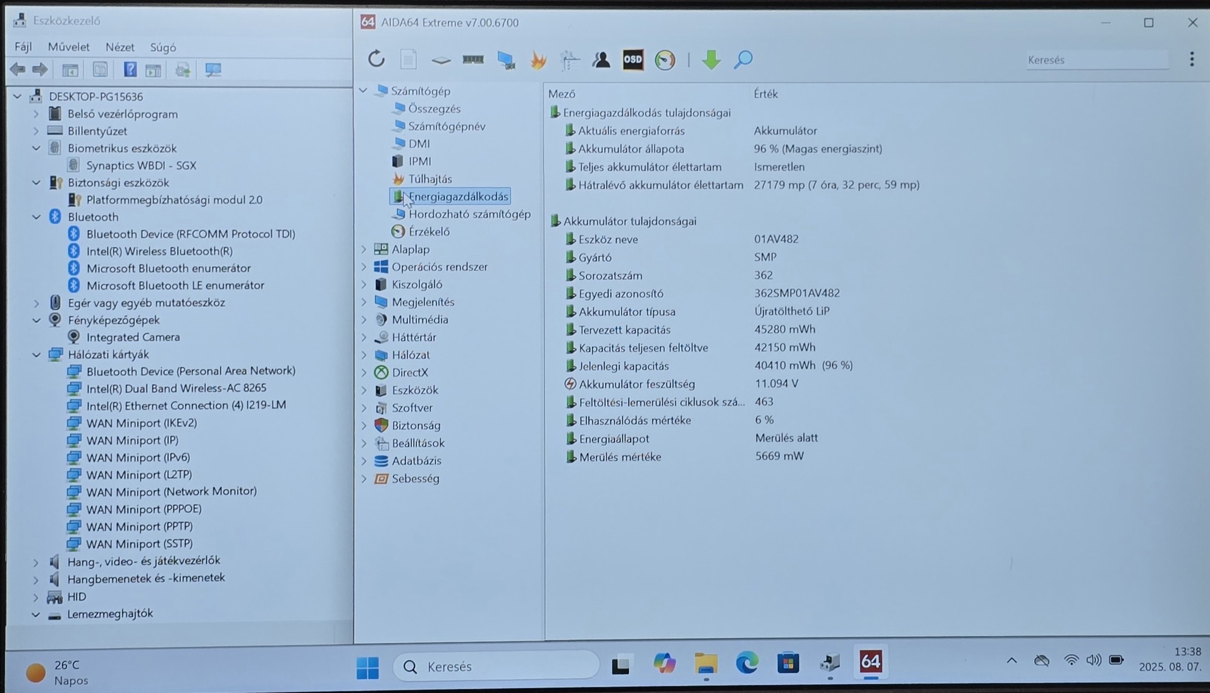Collapse the Számítógép tree node
The image size is (1210, 693).
pos(363,91)
